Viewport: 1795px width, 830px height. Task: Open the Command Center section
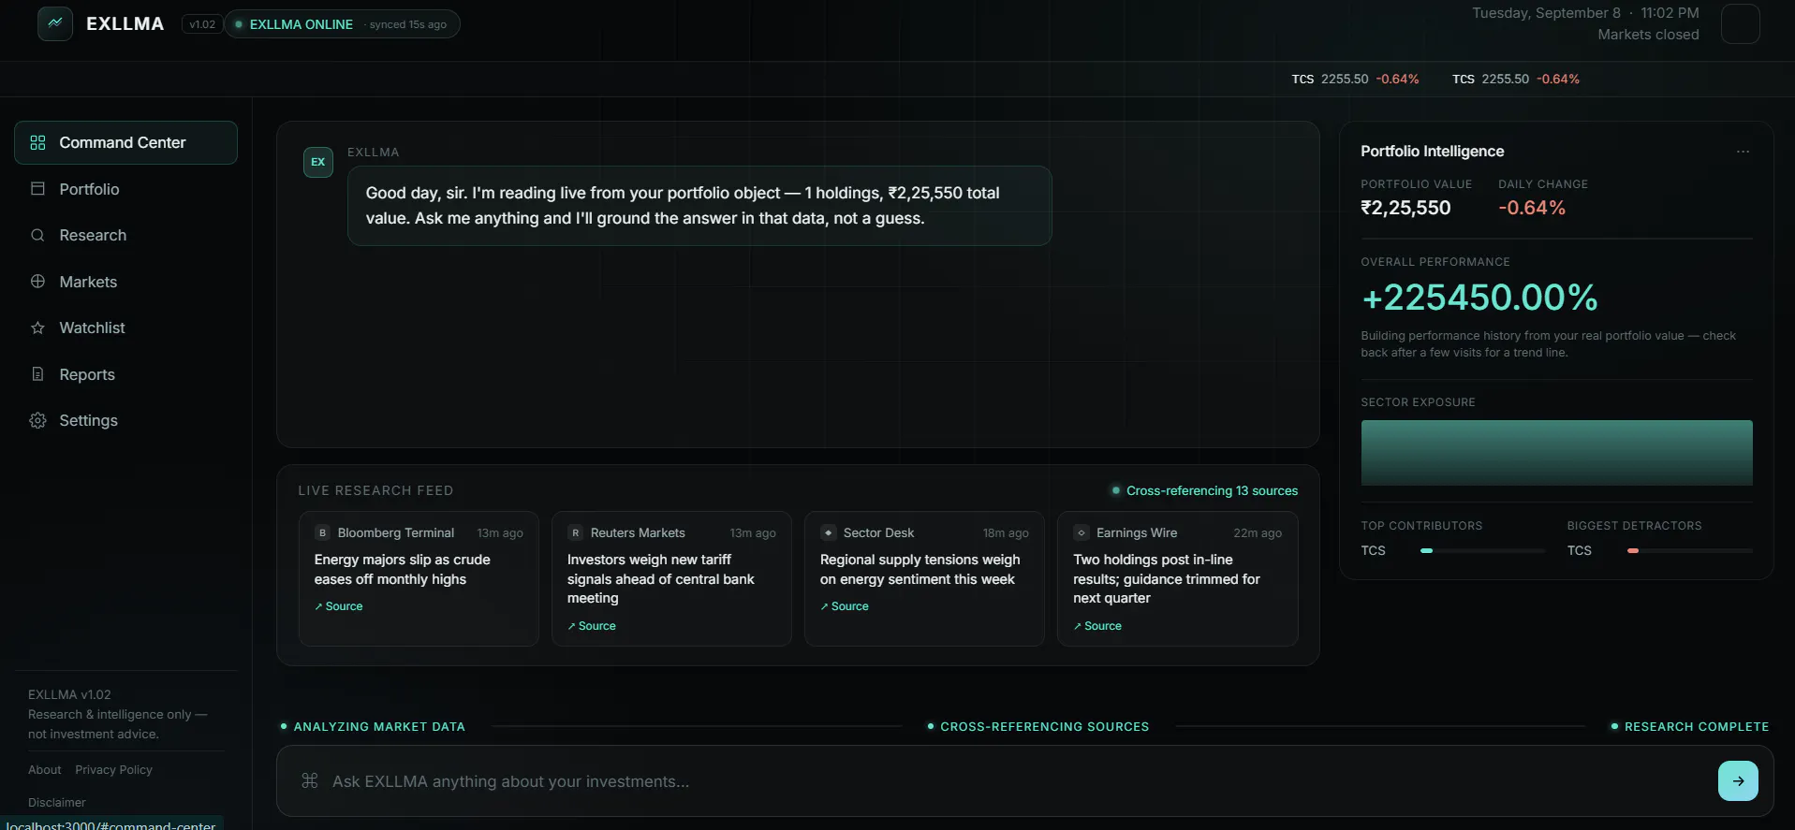[125, 142]
